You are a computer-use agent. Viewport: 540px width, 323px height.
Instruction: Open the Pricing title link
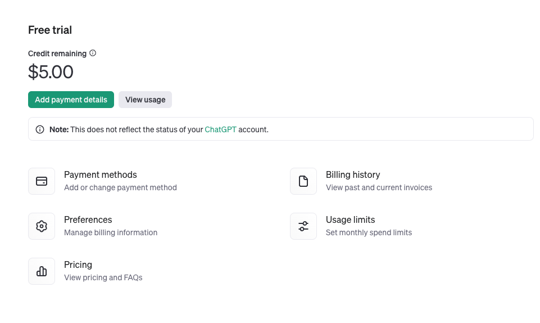click(x=78, y=265)
